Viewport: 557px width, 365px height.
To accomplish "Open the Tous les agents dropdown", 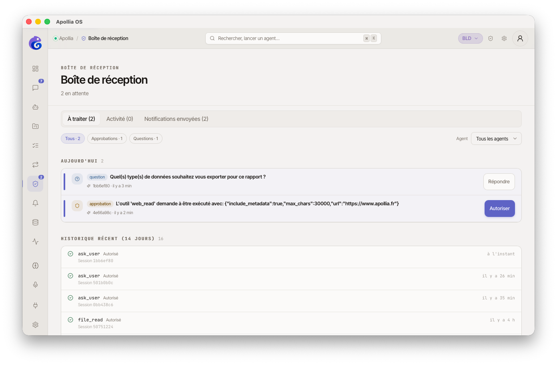I will coord(496,138).
